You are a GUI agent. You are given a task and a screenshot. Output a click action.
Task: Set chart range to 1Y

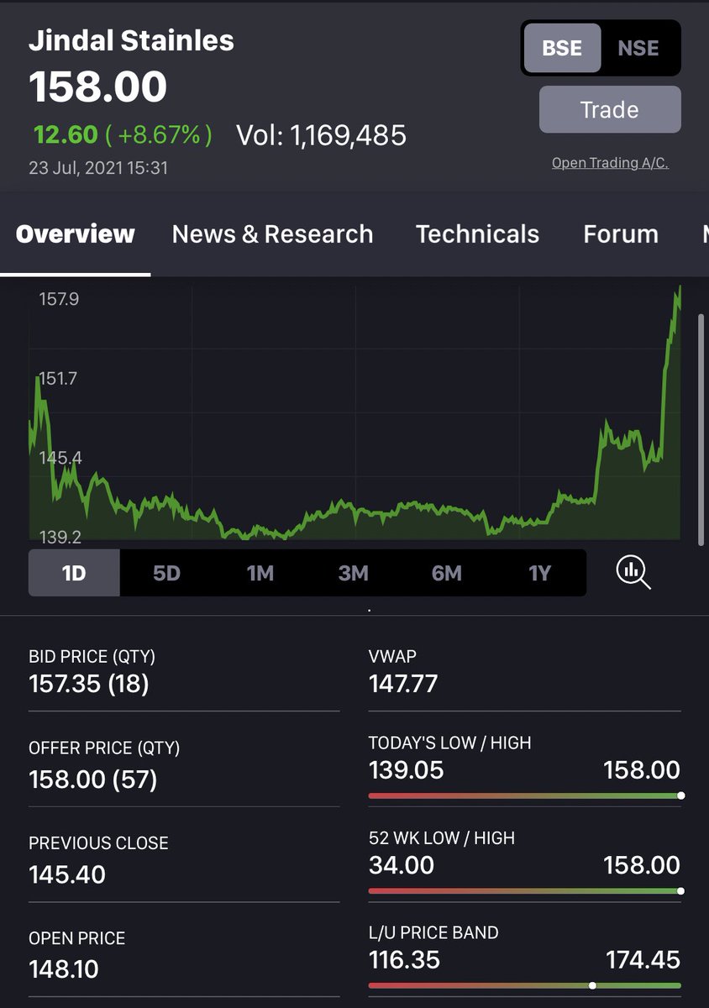click(539, 573)
